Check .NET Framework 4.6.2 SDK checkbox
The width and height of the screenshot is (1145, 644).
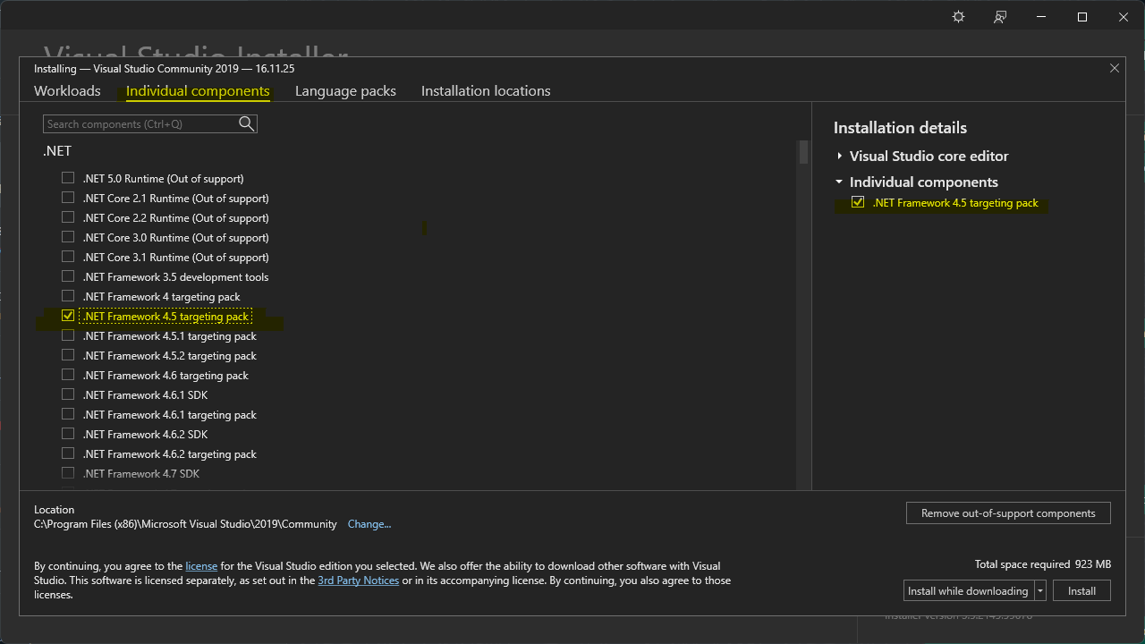tap(68, 434)
